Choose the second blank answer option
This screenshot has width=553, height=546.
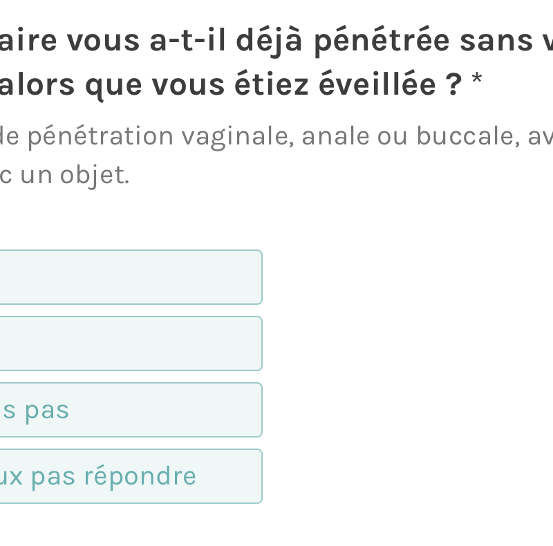click(x=130, y=343)
